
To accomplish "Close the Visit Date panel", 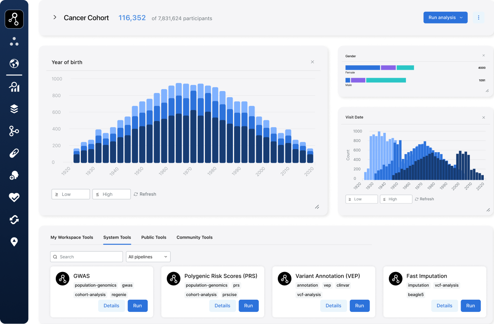I will 483,118.
